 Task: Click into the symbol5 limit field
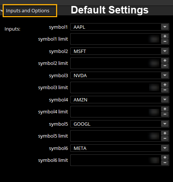tap(115, 136)
